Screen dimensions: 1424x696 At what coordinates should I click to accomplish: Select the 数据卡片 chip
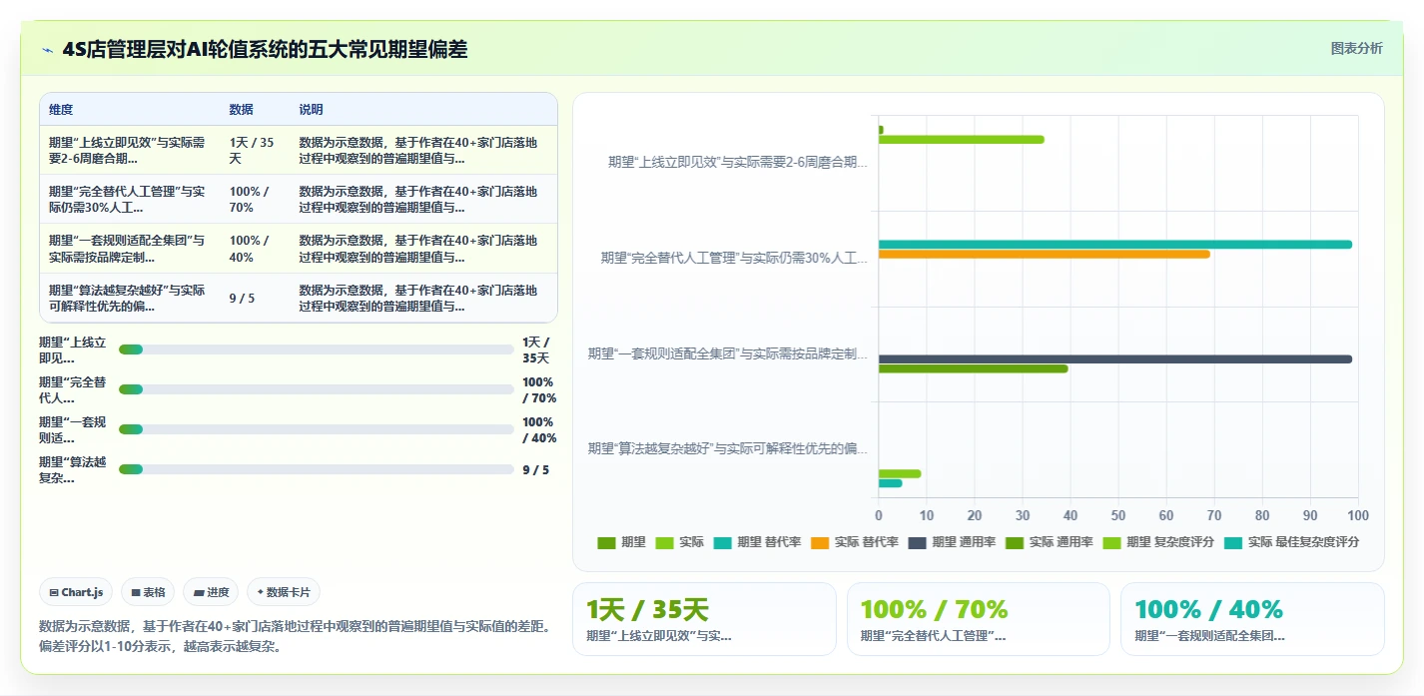tap(284, 592)
